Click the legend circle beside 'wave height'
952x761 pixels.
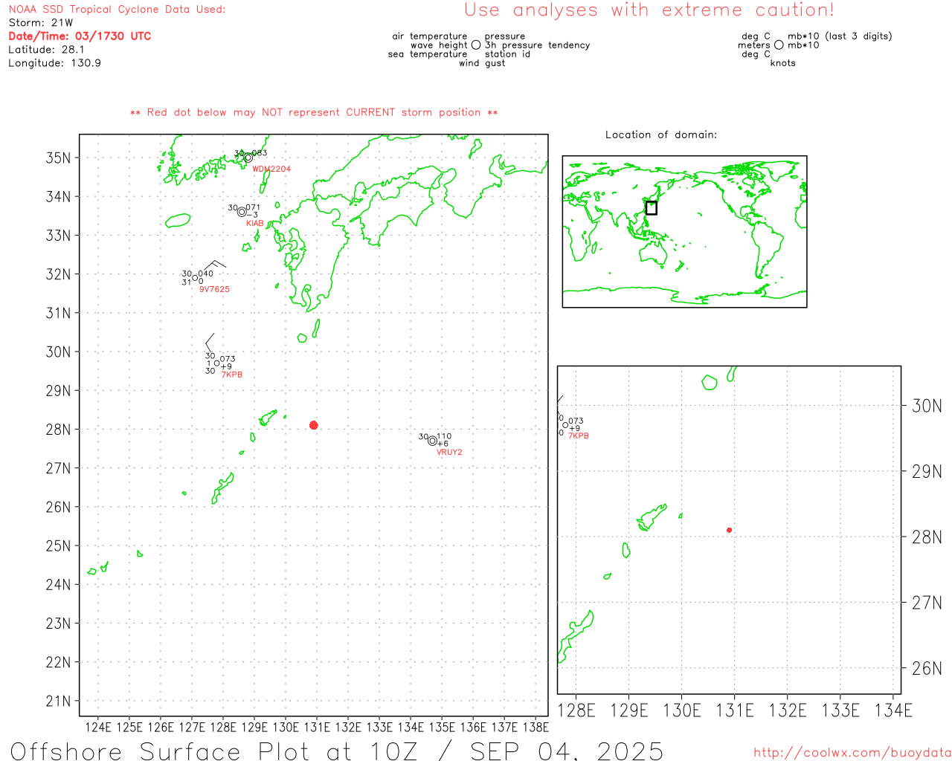pos(476,45)
